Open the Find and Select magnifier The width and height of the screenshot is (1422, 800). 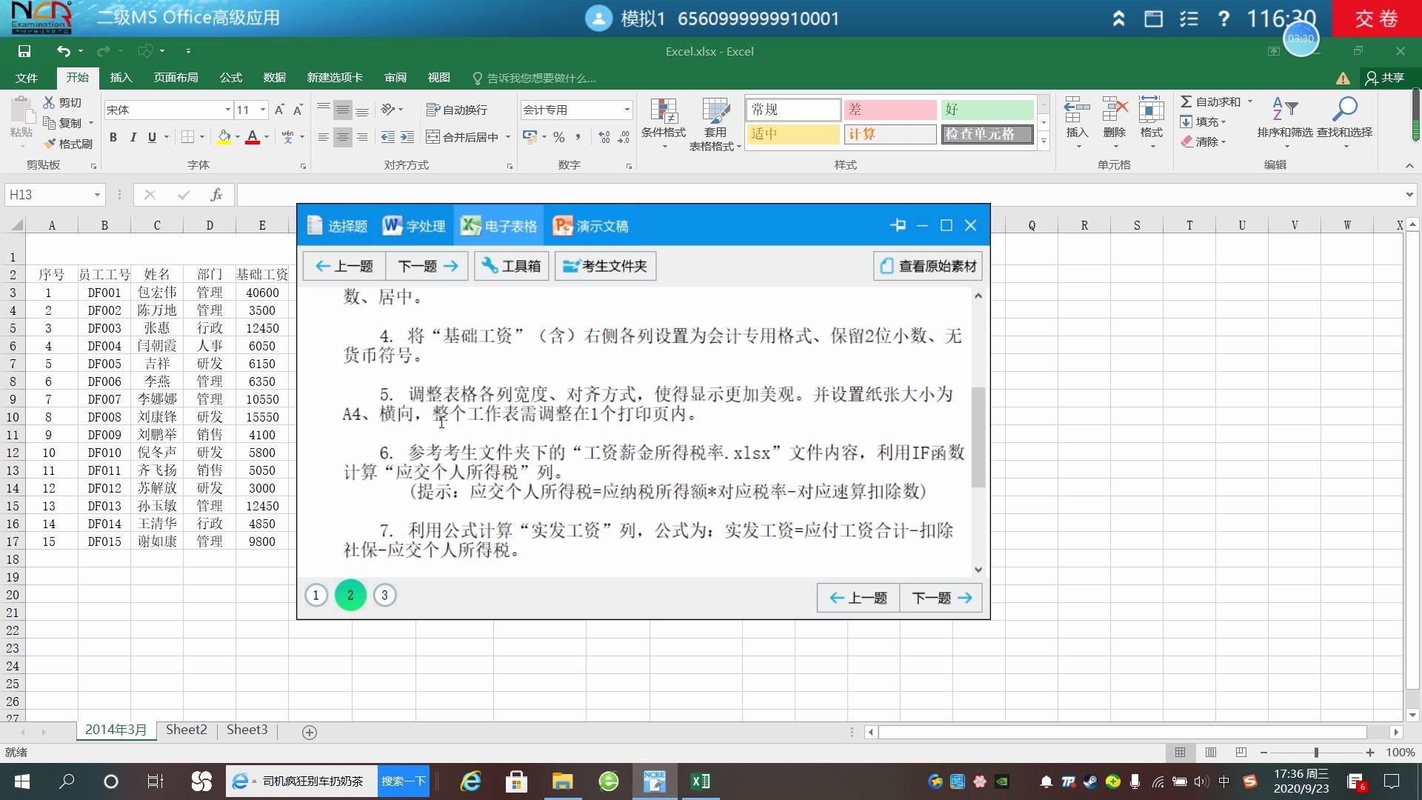click(1344, 111)
